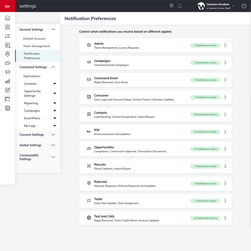The width and height of the screenshot is (251, 251).
Task: Open Referrals icon in left rail
Action: [7, 54]
